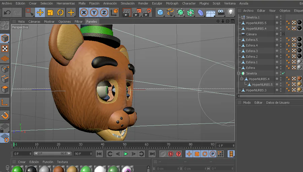Play animation forward green button

pyautogui.click(x=126, y=154)
